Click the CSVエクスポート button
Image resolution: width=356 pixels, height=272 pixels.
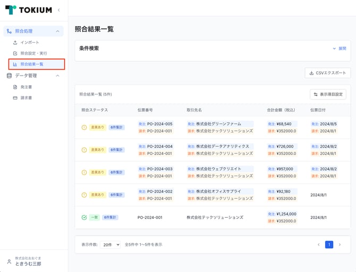point(327,73)
